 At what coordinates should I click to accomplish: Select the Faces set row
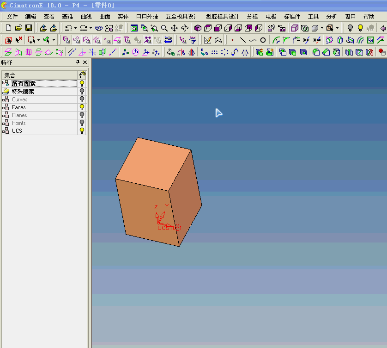coord(40,107)
